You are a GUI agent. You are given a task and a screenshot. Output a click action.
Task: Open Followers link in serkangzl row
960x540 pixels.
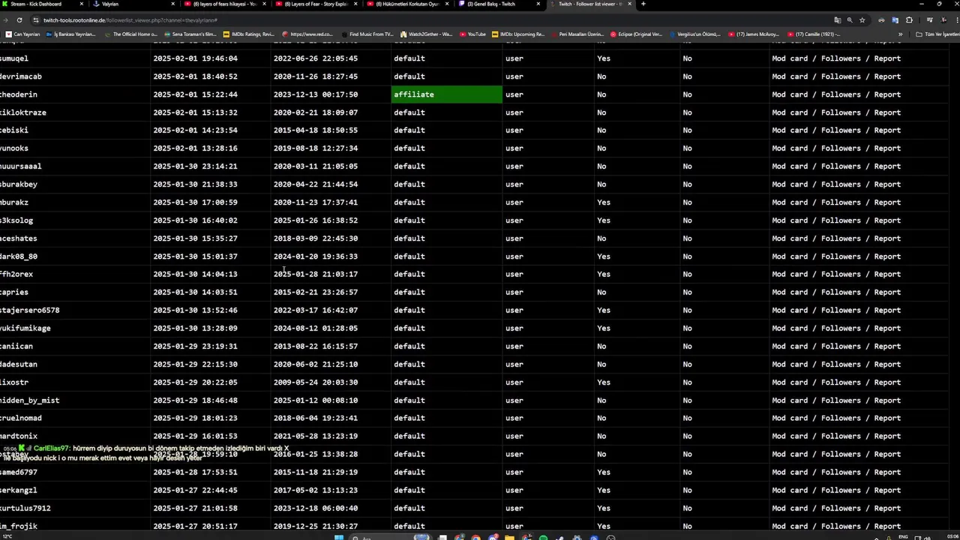tap(841, 490)
